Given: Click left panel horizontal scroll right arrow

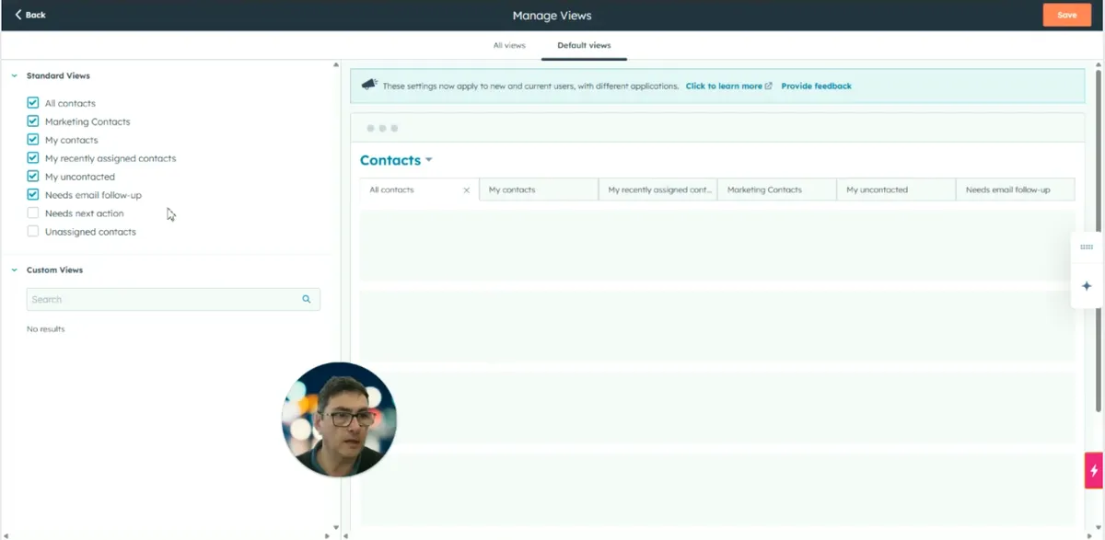Looking at the screenshot, I should (327, 535).
